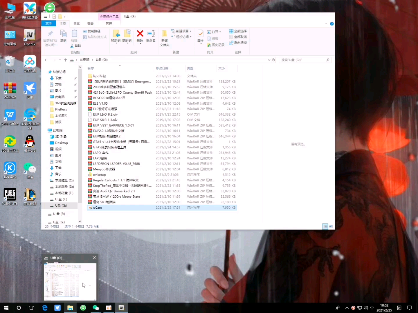Image resolution: width=418 pixels, height=313 pixels.
Task: Click the U盘 (G:) taskbar preview thumbnail
Action: (70, 282)
